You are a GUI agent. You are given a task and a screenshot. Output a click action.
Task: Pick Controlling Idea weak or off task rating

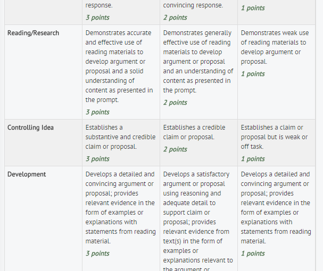277,142
